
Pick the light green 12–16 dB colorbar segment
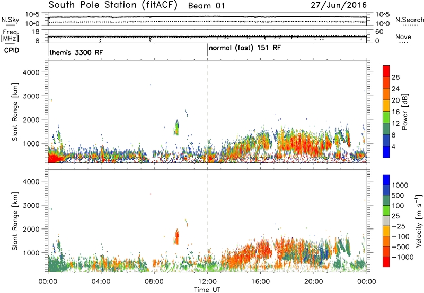(x=386, y=117)
